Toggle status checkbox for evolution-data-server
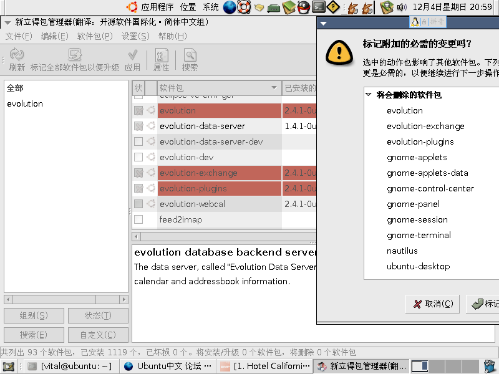499x374 pixels. click(138, 126)
